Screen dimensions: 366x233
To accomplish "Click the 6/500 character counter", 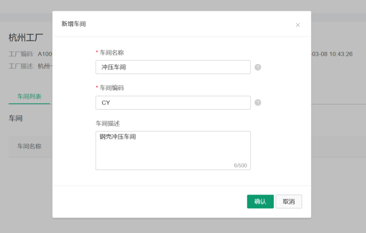I will 240,165.
